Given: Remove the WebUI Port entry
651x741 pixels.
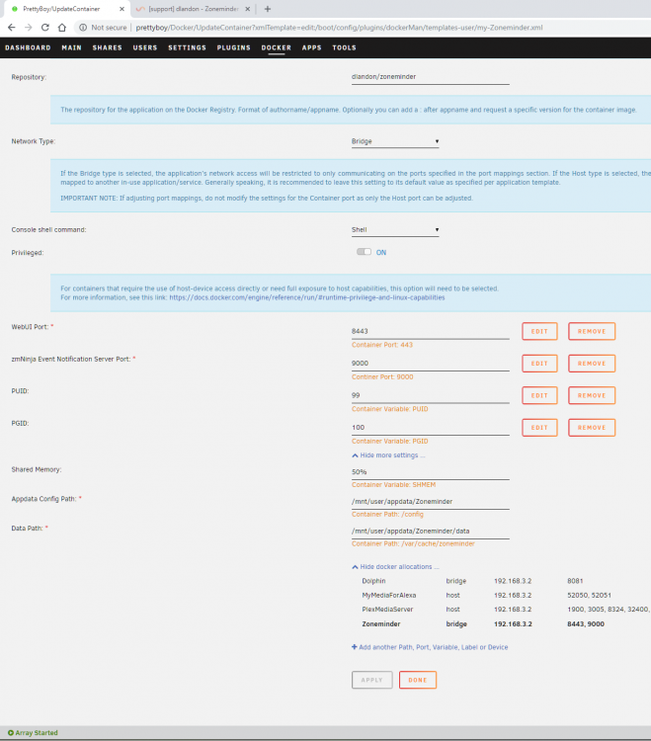Looking at the screenshot, I should [x=592, y=331].
